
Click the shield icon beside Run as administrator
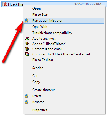[27, 21]
